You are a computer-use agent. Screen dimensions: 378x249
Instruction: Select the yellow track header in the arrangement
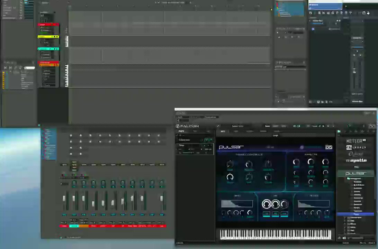pyautogui.click(x=48, y=37)
